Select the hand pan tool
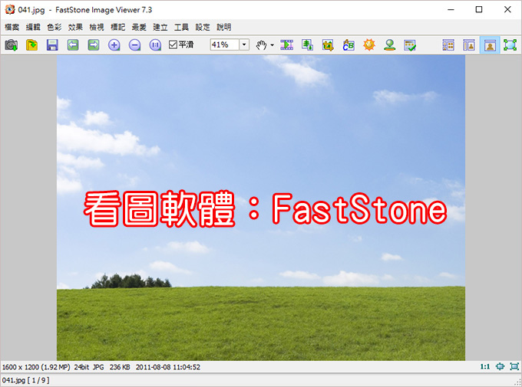522x387 pixels. (261, 45)
